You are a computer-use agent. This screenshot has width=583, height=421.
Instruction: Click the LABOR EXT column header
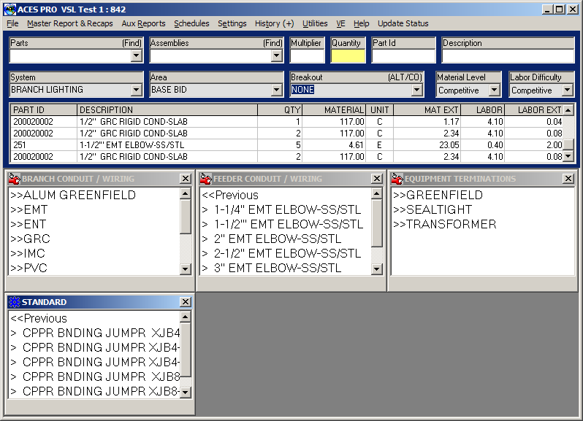pyautogui.click(x=534, y=110)
